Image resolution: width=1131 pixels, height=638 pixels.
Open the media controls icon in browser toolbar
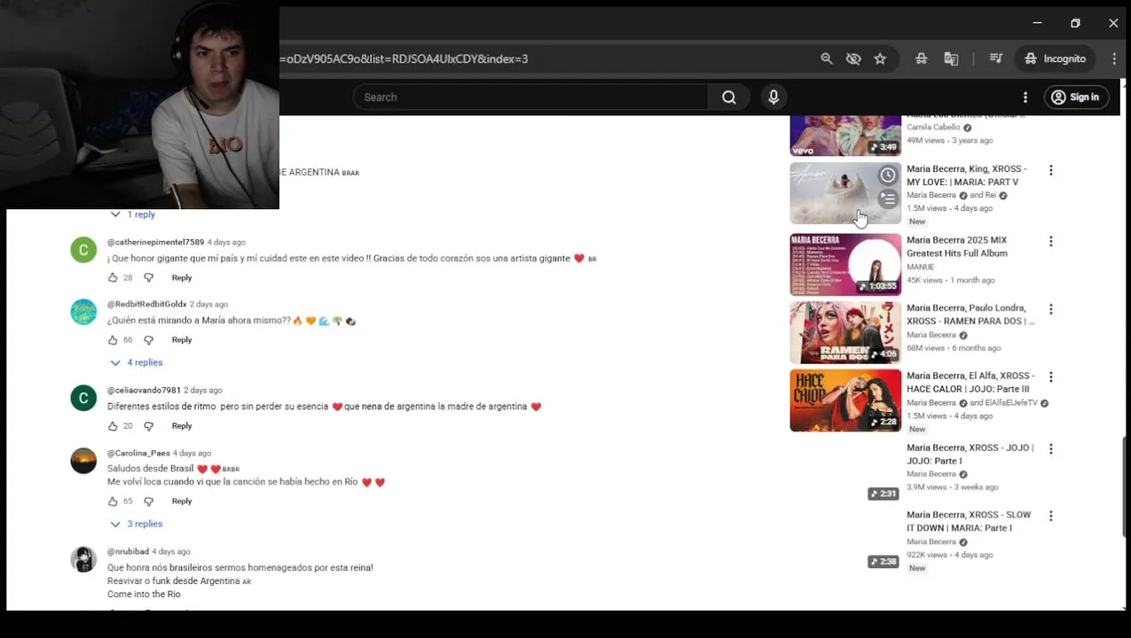click(x=996, y=58)
